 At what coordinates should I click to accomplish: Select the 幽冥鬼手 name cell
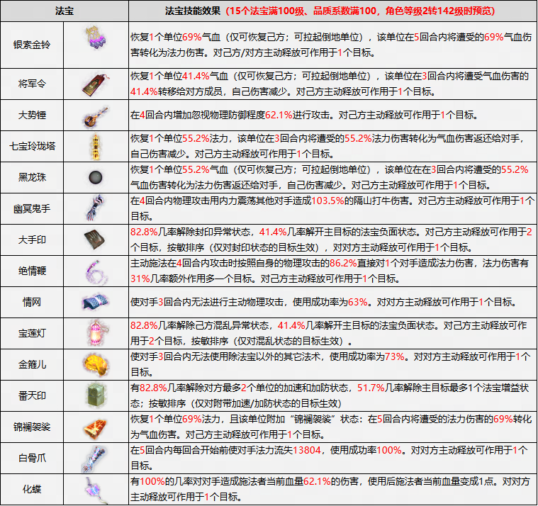(32, 208)
